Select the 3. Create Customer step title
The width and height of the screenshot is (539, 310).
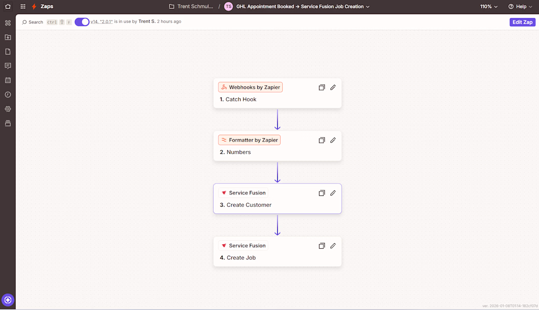coord(245,205)
